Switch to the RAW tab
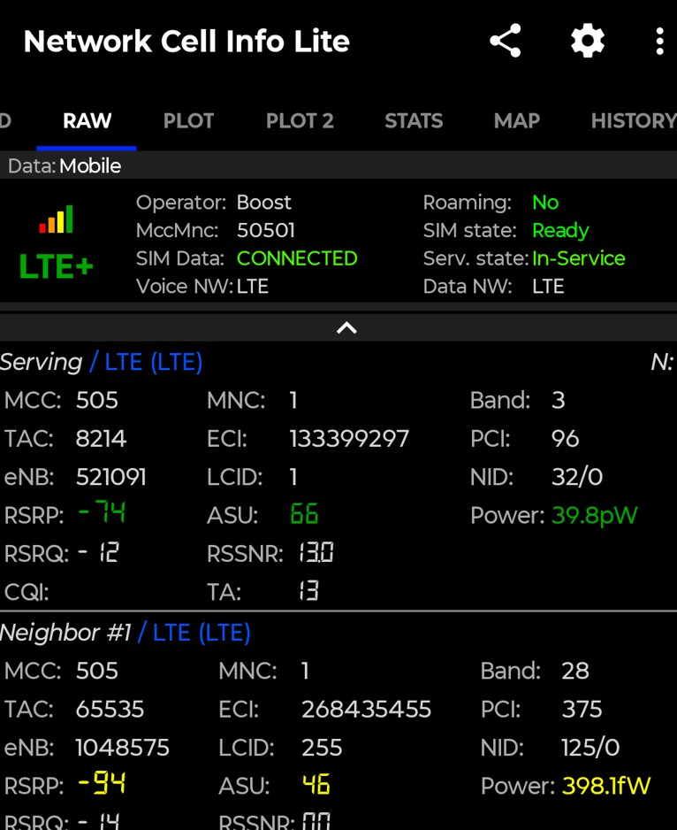The height and width of the screenshot is (830, 677). coord(87,121)
